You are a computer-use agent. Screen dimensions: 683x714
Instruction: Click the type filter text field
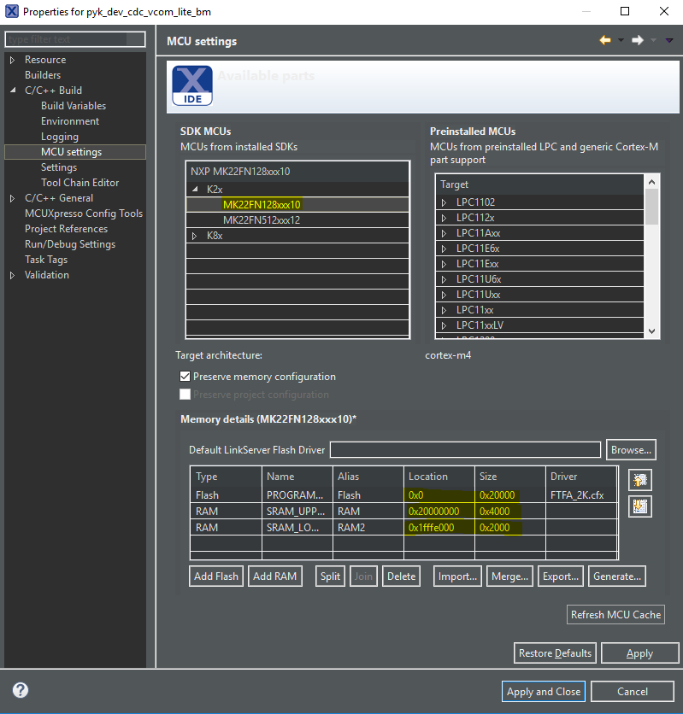click(x=75, y=39)
